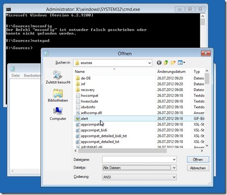227x195 pixels.
Task: Select adfscomp.dll file
Action: 91,113
